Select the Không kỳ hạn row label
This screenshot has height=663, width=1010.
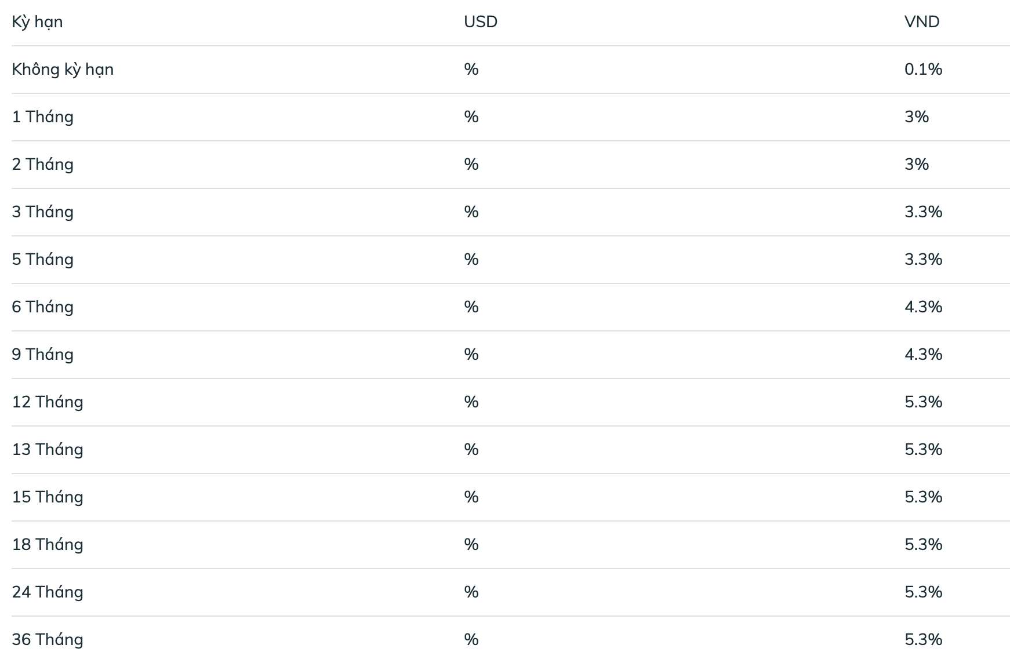(63, 70)
